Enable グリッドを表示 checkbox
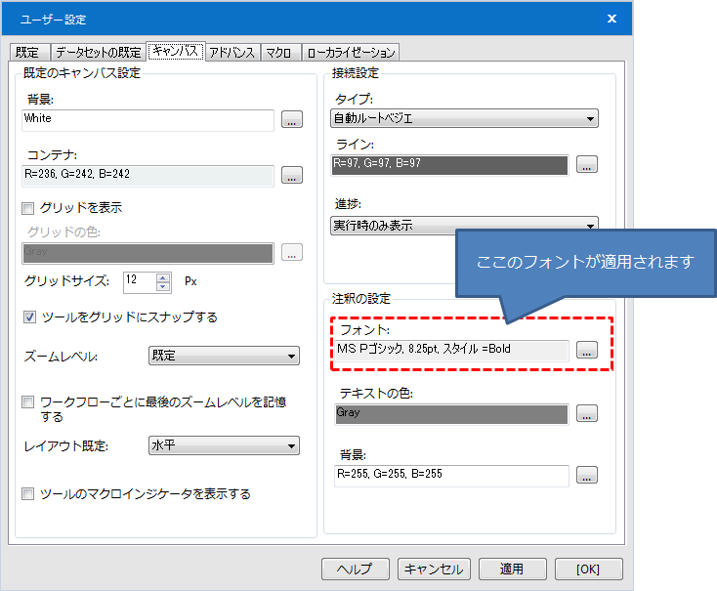Image resolution: width=717 pixels, height=591 pixels. click(x=28, y=209)
